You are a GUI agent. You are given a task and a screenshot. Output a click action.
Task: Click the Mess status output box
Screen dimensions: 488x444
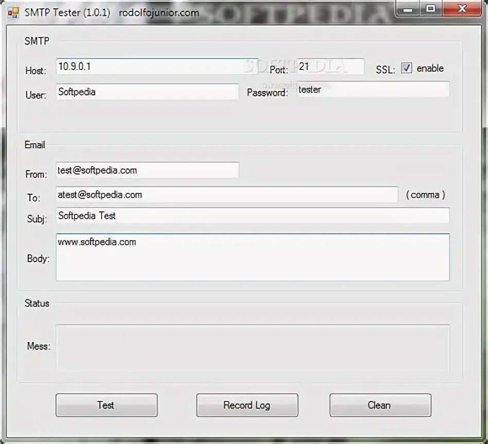252,348
